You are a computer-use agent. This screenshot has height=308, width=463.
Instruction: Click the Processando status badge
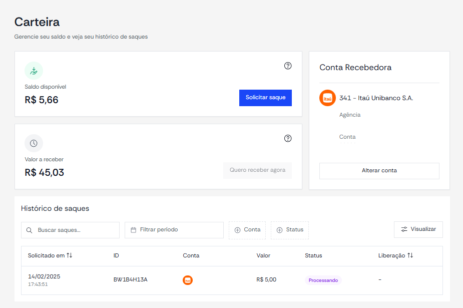click(x=323, y=280)
